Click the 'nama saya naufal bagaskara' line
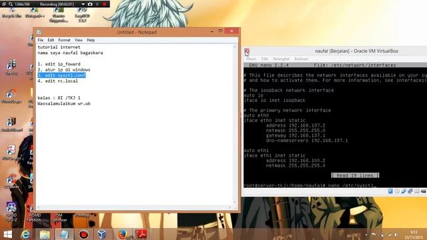Viewport: 427px width, 240px height. [70, 53]
